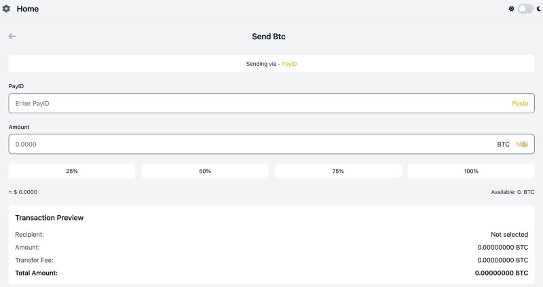Click the Home title in header
Image resolution: width=543 pixels, height=287 pixels.
coord(28,9)
